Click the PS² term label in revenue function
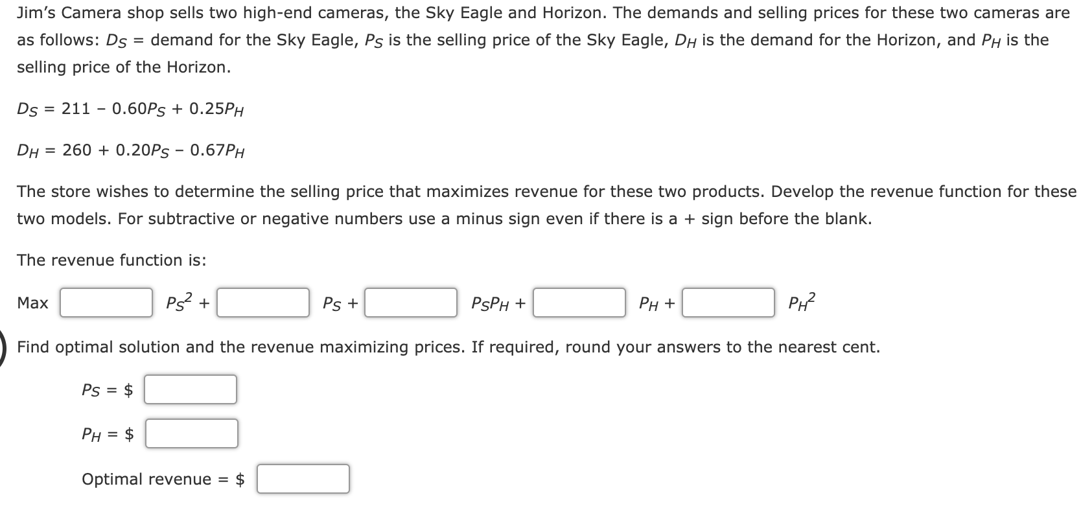The width and height of the screenshot is (1081, 530). tap(180, 302)
